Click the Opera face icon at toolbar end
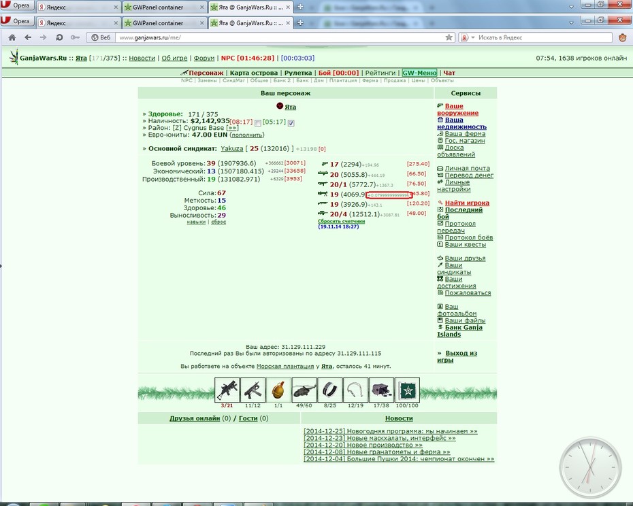Viewport: 633px width, 506px height. (x=623, y=37)
